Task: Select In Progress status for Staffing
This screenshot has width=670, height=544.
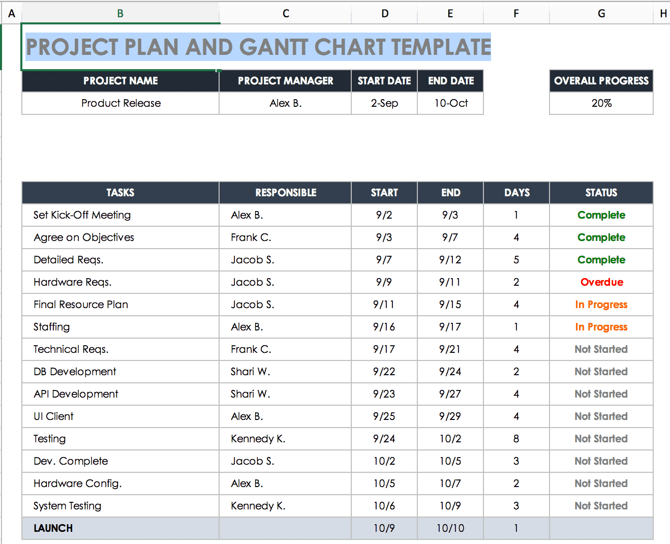Action: pyautogui.click(x=601, y=327)
